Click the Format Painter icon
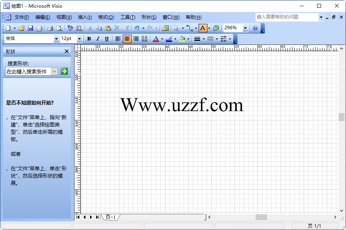 [x=125, y=28]
